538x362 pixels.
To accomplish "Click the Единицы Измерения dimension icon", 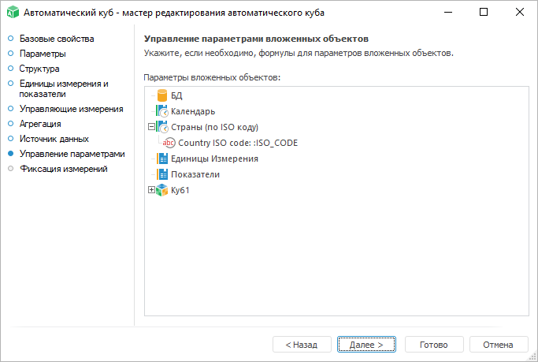I will tap(163, 159).
